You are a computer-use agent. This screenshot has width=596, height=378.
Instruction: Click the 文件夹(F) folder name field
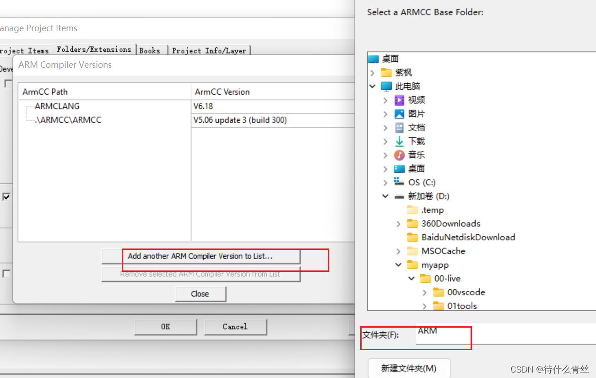tap(506, 334)
